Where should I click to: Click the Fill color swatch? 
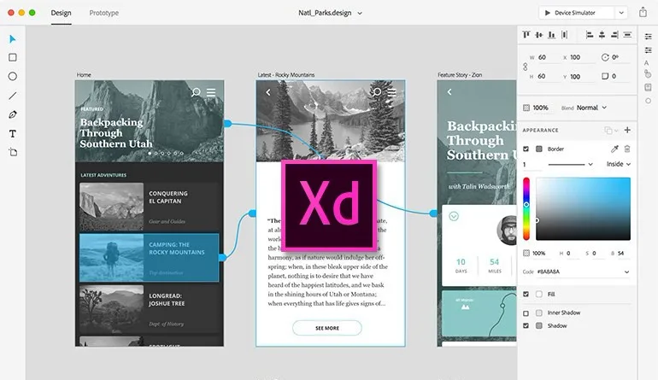[x=539, y=294]
